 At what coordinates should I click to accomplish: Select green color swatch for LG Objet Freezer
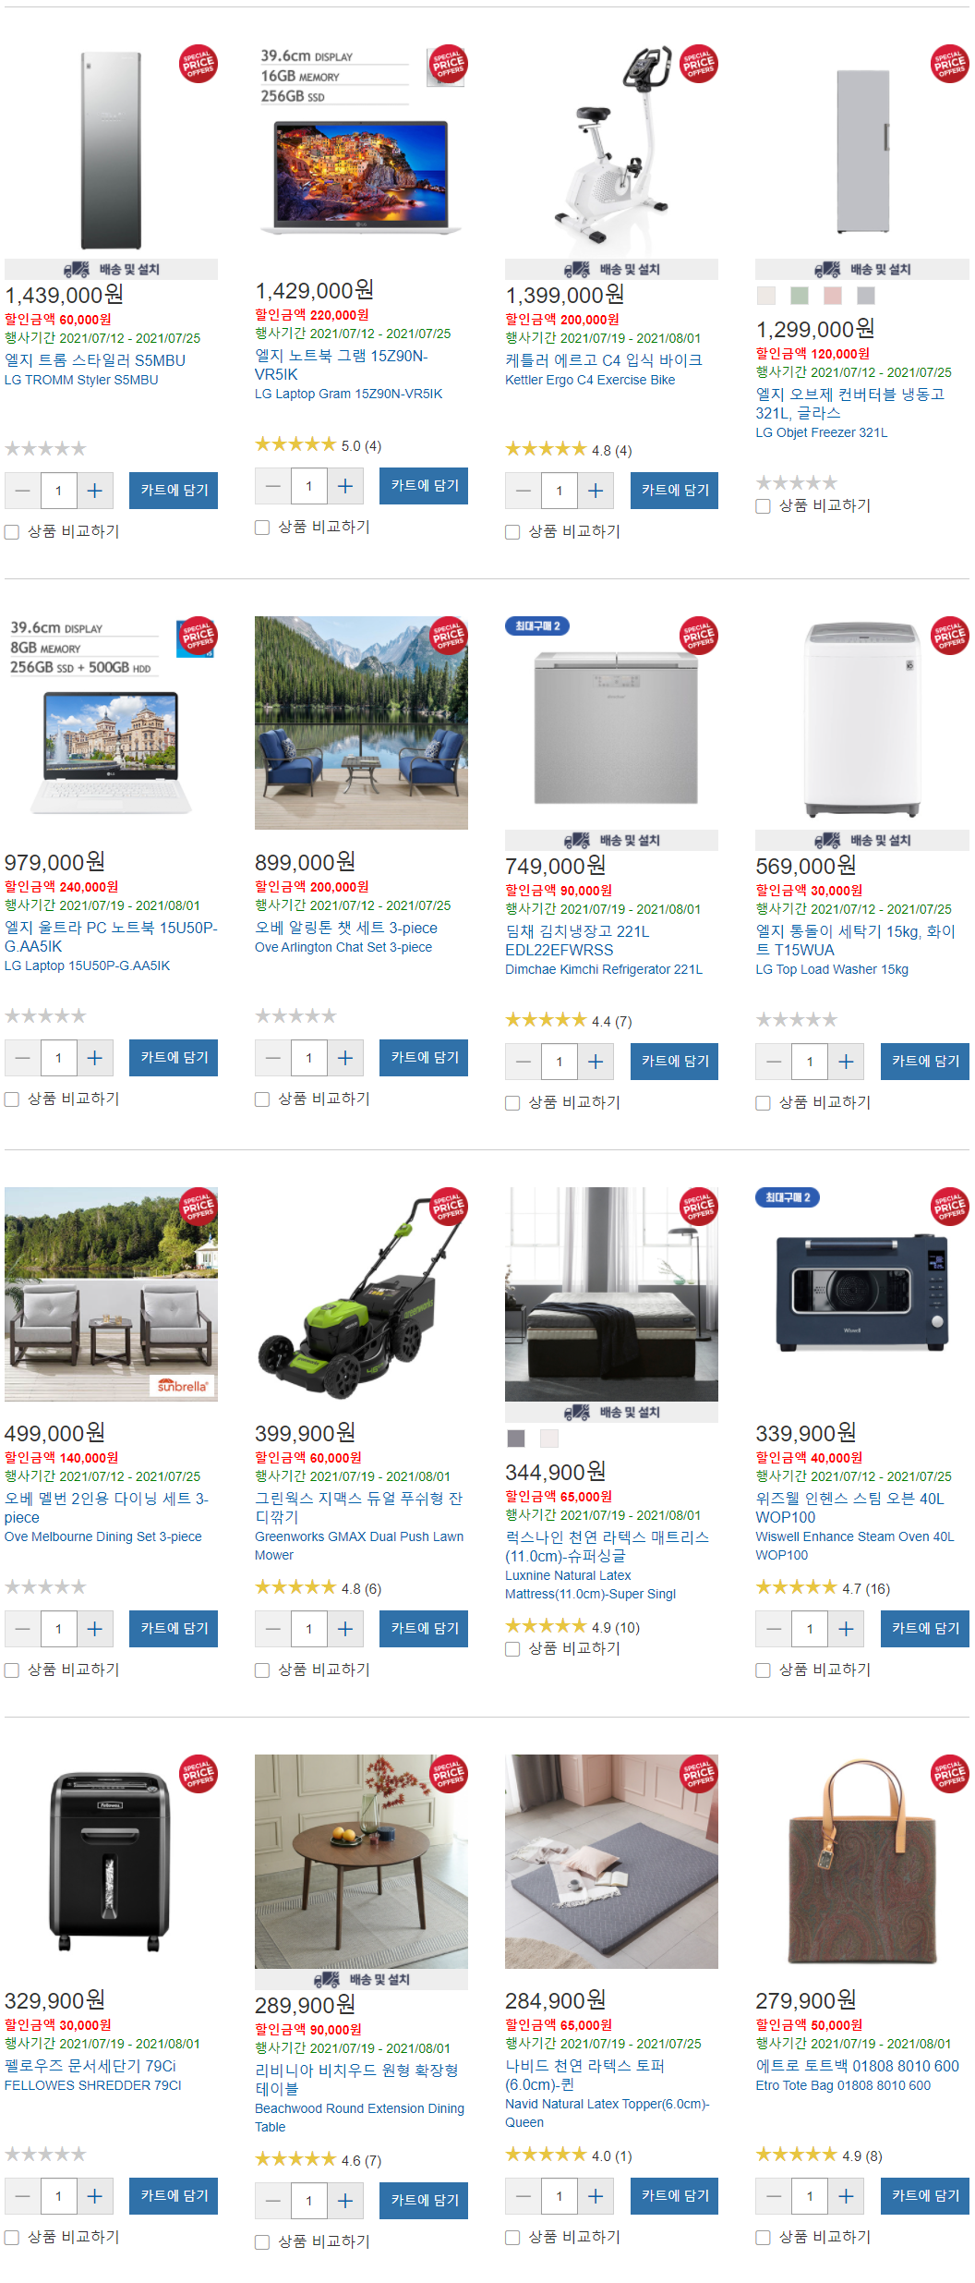[x=800, y=296]
